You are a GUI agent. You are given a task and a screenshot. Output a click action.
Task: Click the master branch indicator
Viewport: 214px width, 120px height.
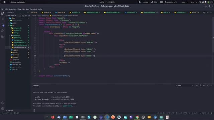5,113
